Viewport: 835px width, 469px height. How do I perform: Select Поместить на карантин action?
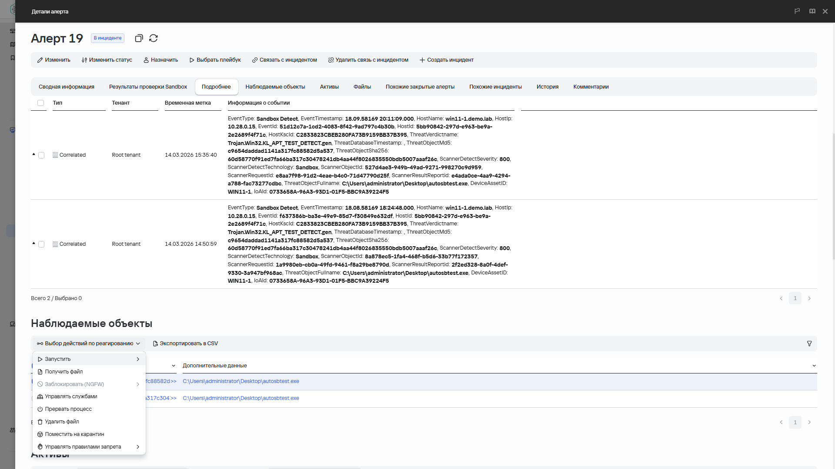[74, 434]
